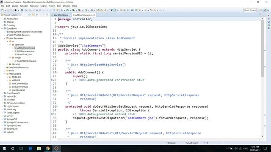The width and height of the screenshot is (271, 152).
Task: Click the editor vertical scrollbar thumb
Action: tap(263, 48)
